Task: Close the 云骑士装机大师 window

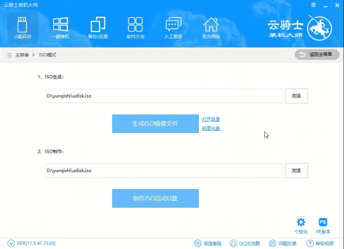Action: point(337,5)
